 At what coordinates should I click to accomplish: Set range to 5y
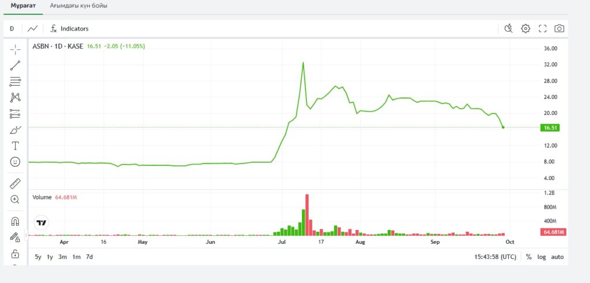pos(38,257)
